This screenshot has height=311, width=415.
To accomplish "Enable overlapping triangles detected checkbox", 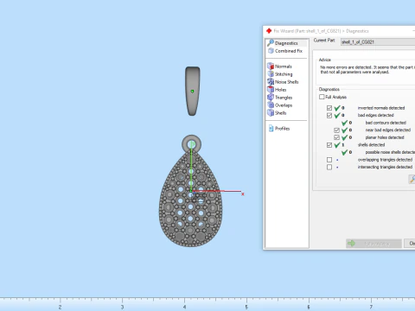I will point(329,160).
